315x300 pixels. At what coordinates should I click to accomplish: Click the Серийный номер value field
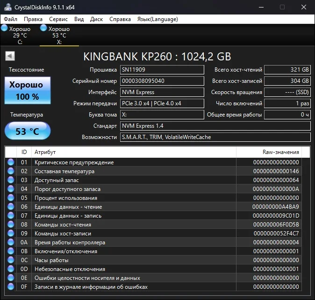point(162,81)
